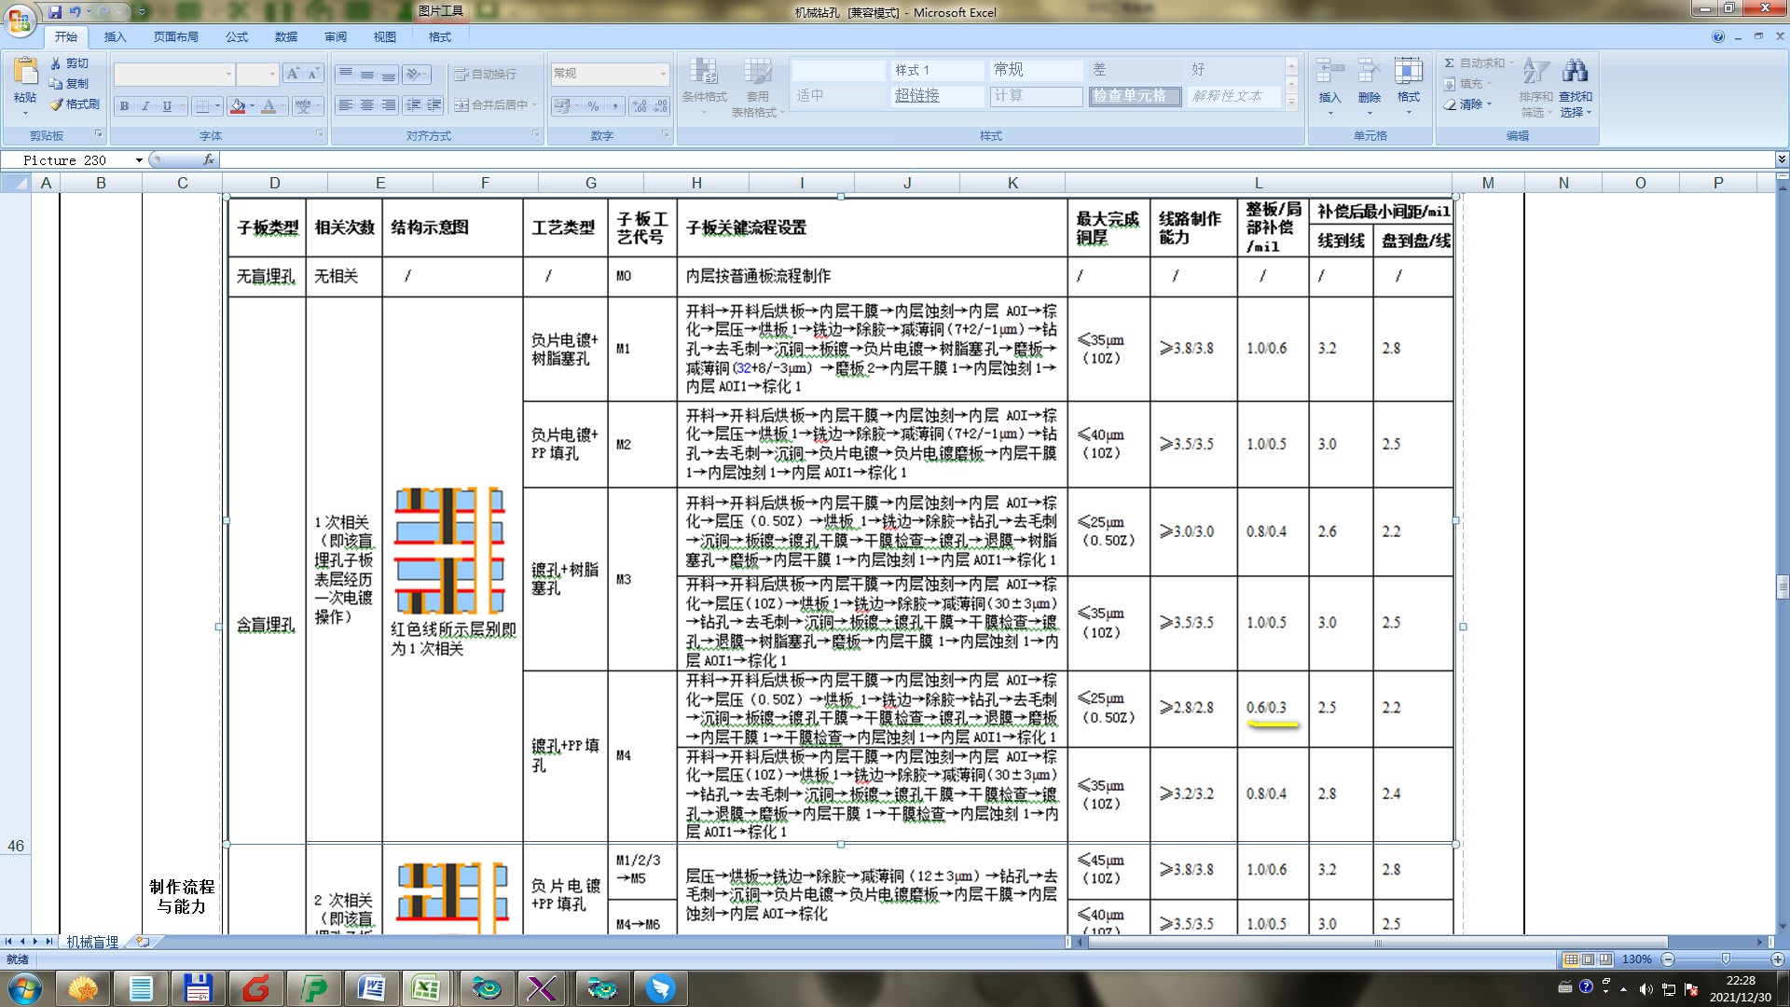Click the Paste (粘贴) clipboard icon
The width and height of the screenshot is (1790, 1007).
click(25, 73)
